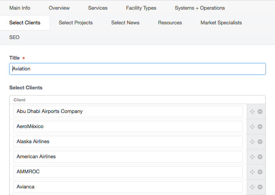Switch to the Overview tab
The height and width of the screenshot is (195, 275).
coord(59,8)
